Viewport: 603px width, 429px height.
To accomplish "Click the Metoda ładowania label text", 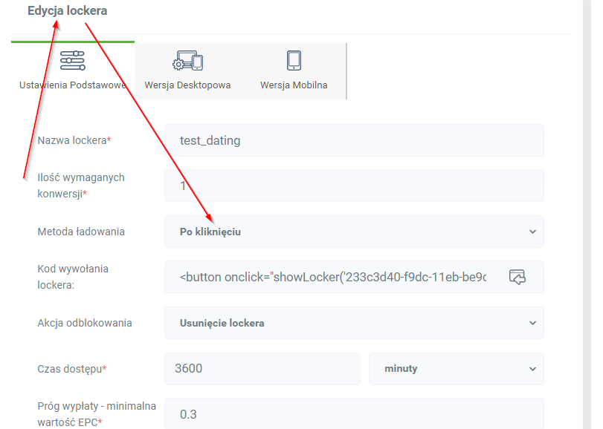I will pos(81,232).
